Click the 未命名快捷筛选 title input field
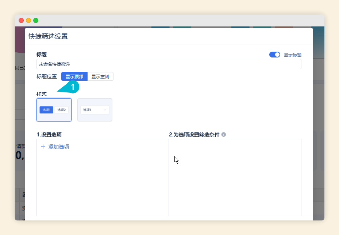 [x=168, y=64]
